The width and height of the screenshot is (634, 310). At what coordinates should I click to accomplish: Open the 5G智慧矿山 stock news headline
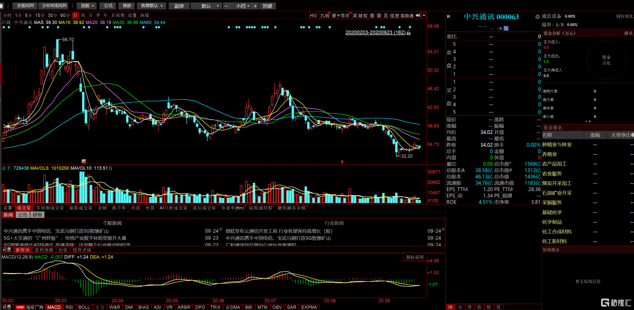56,231
